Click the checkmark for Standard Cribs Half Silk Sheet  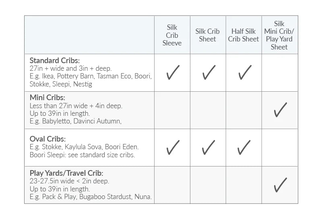pyautogui.click(x=244, y=73)
